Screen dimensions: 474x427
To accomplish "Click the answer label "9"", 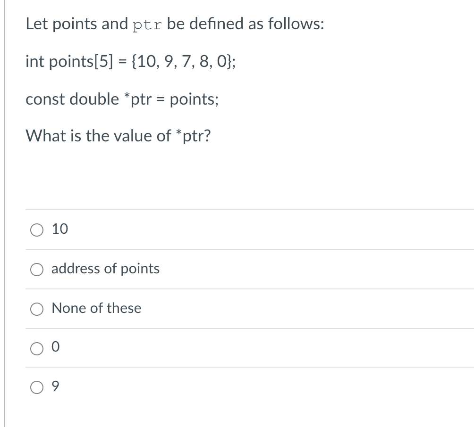I will coord(55,386).
